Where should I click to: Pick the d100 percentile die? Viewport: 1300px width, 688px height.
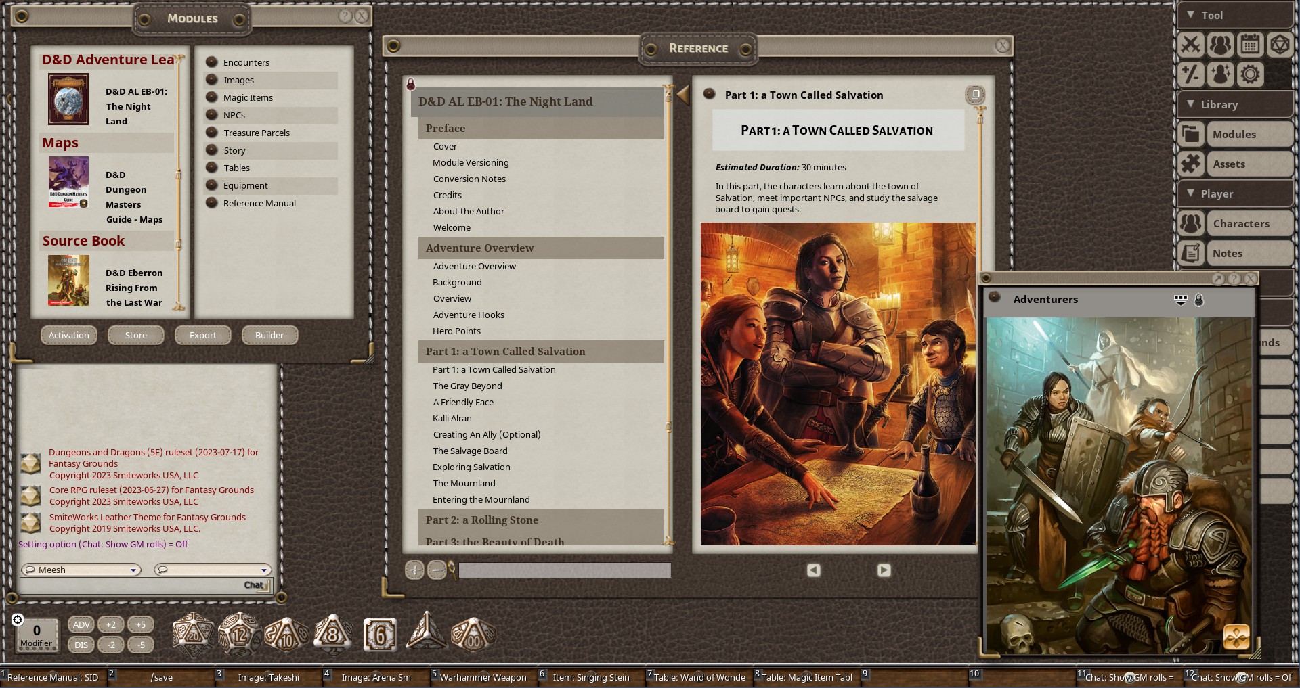tap(473, 635)
